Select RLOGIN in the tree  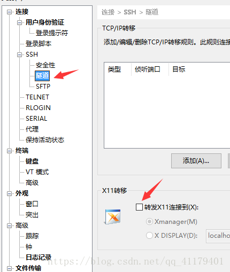click(38, 108)
